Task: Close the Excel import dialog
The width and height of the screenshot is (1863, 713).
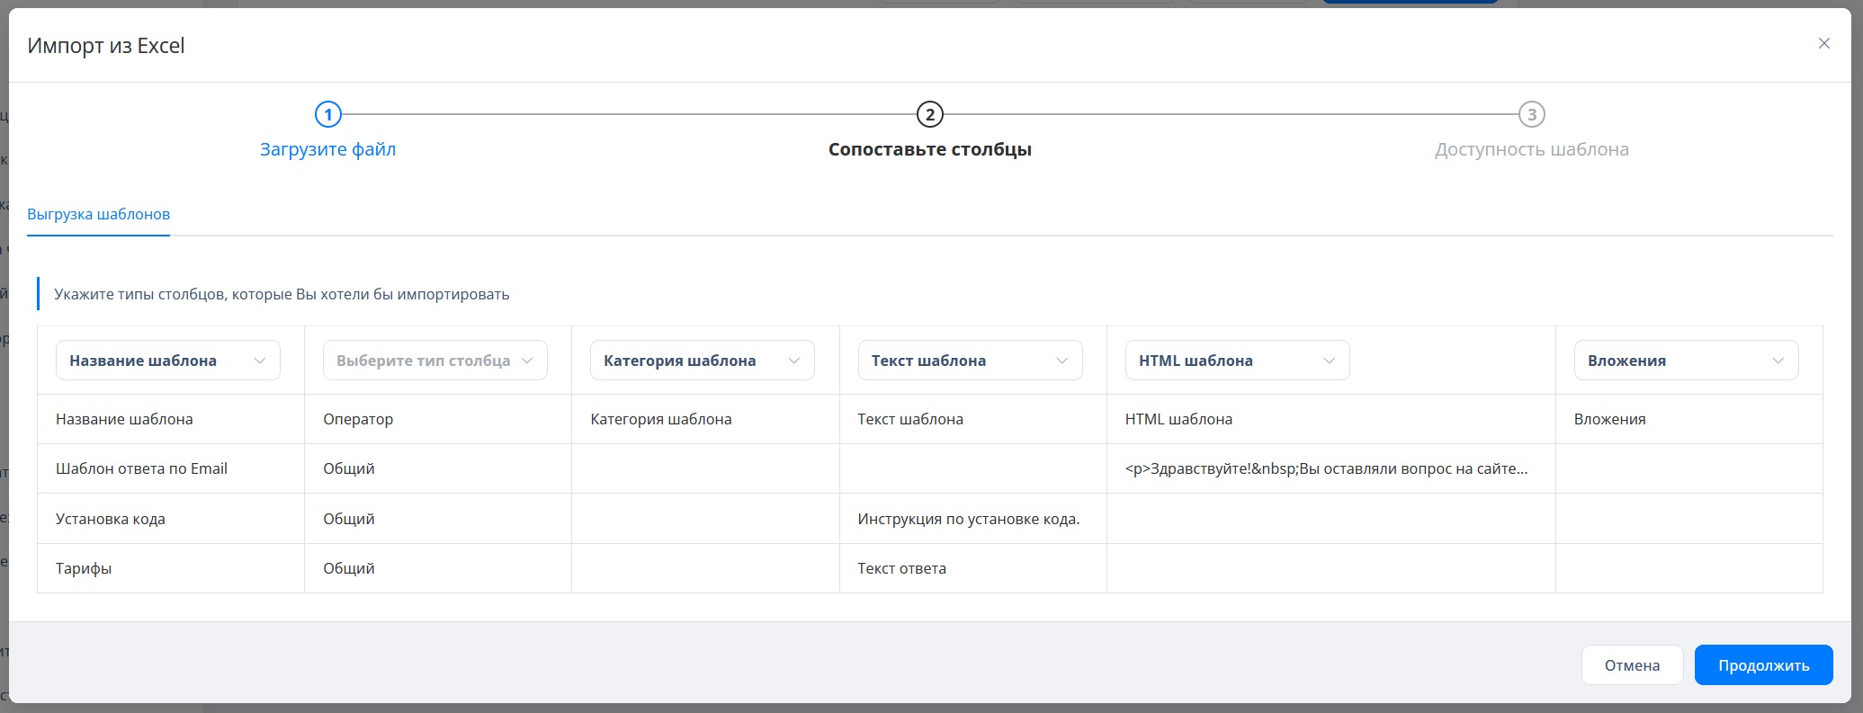Action: 1823,43
